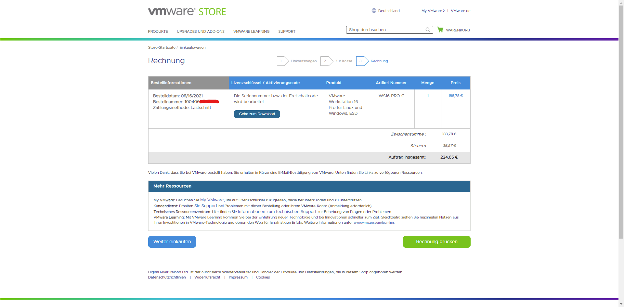Click the article number WS16-PRO-C
624x307 pixels.
pyautogui.click(x=391, y=96)
